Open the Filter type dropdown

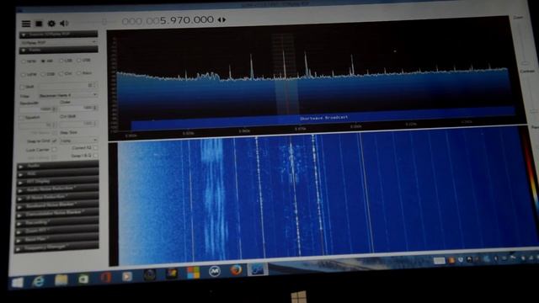68,95
